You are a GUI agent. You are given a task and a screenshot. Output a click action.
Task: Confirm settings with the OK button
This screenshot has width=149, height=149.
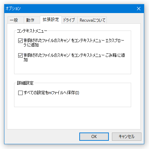[94, 137]
